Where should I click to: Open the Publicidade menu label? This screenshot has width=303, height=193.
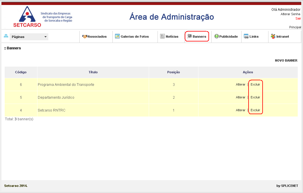228,36
